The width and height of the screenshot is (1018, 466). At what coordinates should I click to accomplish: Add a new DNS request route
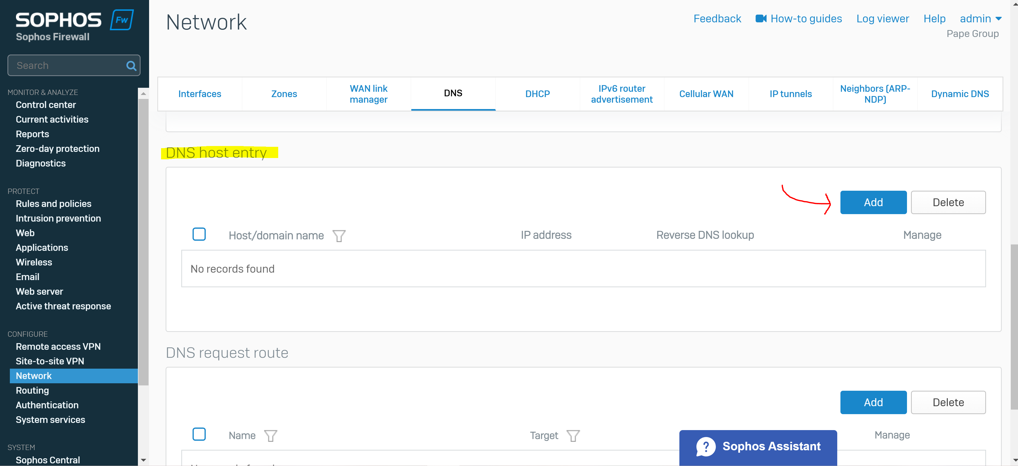[873, 402]
